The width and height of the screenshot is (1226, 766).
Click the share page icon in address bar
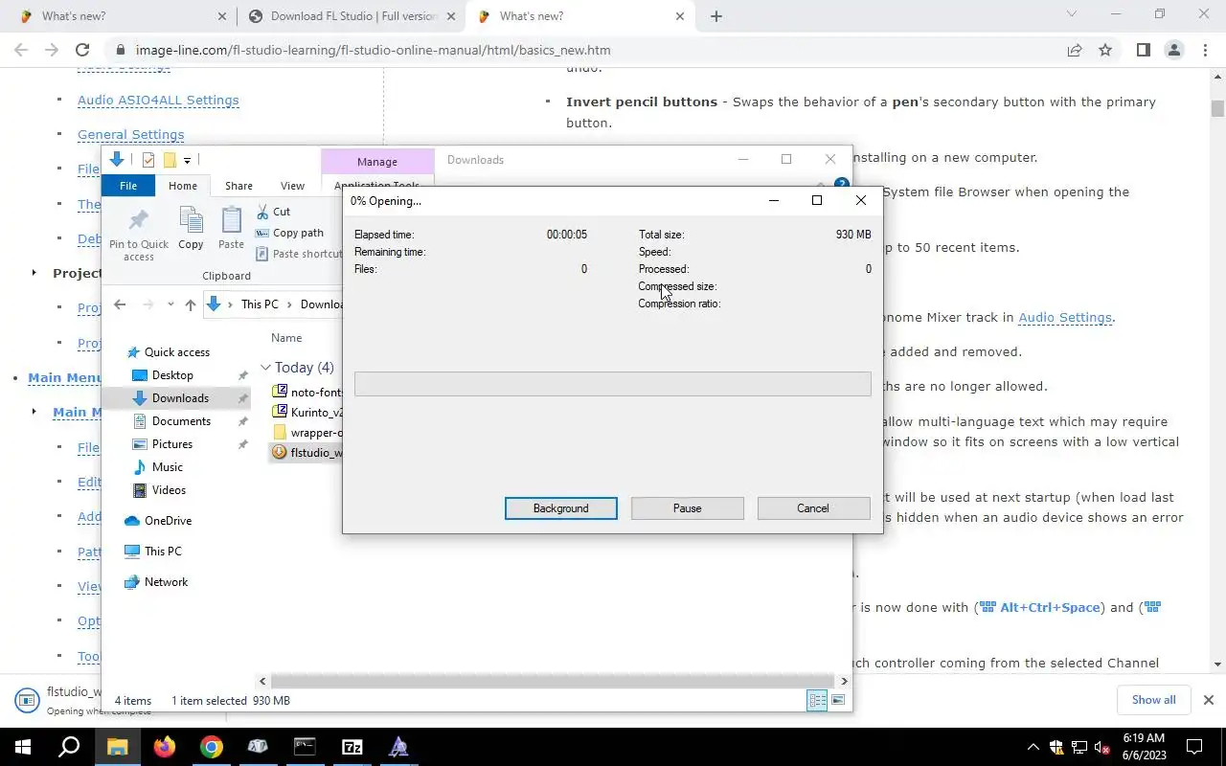1075,50
